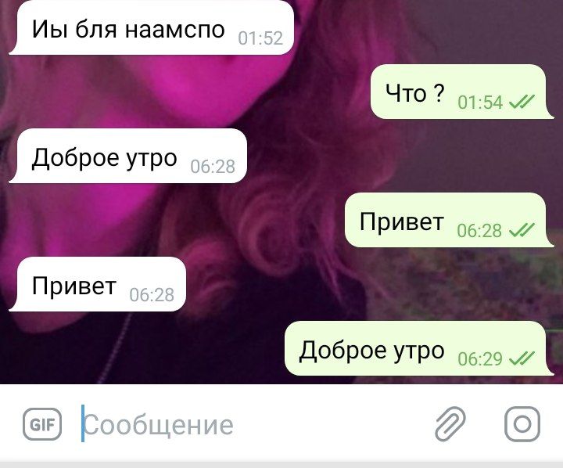Viewport: 563px width, 468px height.
Task: Select the 'Что ?' message bubble
Action: pyautogui.click(x=462, y=92)
